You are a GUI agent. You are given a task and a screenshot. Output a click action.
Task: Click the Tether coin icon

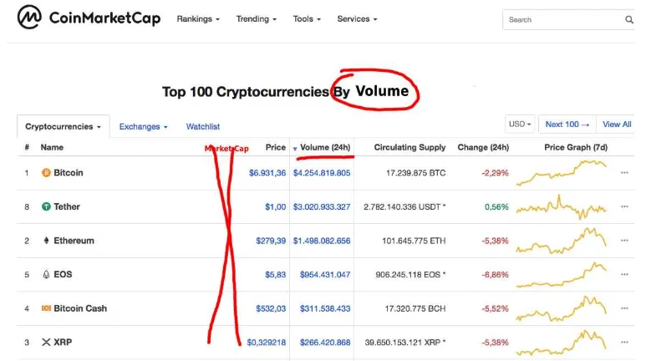(46, 206)
